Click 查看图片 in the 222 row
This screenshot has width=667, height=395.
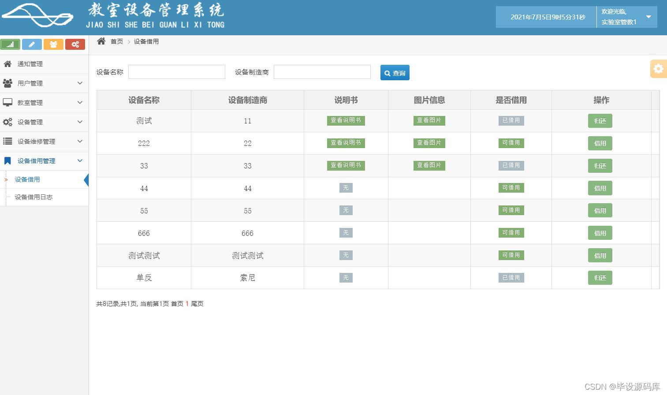429,143
